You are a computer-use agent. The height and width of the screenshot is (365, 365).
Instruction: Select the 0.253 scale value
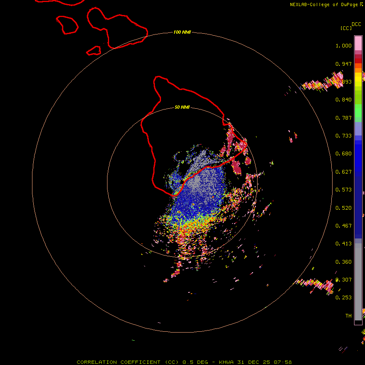point(344,298)
